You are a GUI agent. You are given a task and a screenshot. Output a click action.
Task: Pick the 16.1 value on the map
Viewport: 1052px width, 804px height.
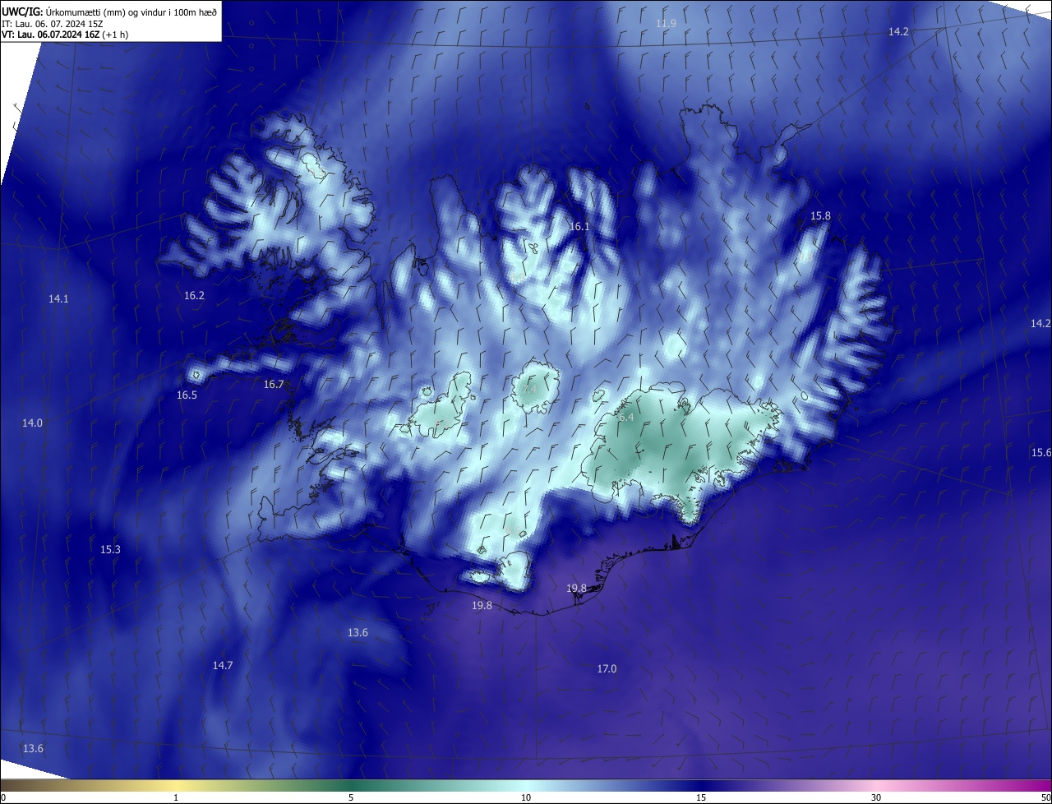pyautogui.click(x=579, y=226)
